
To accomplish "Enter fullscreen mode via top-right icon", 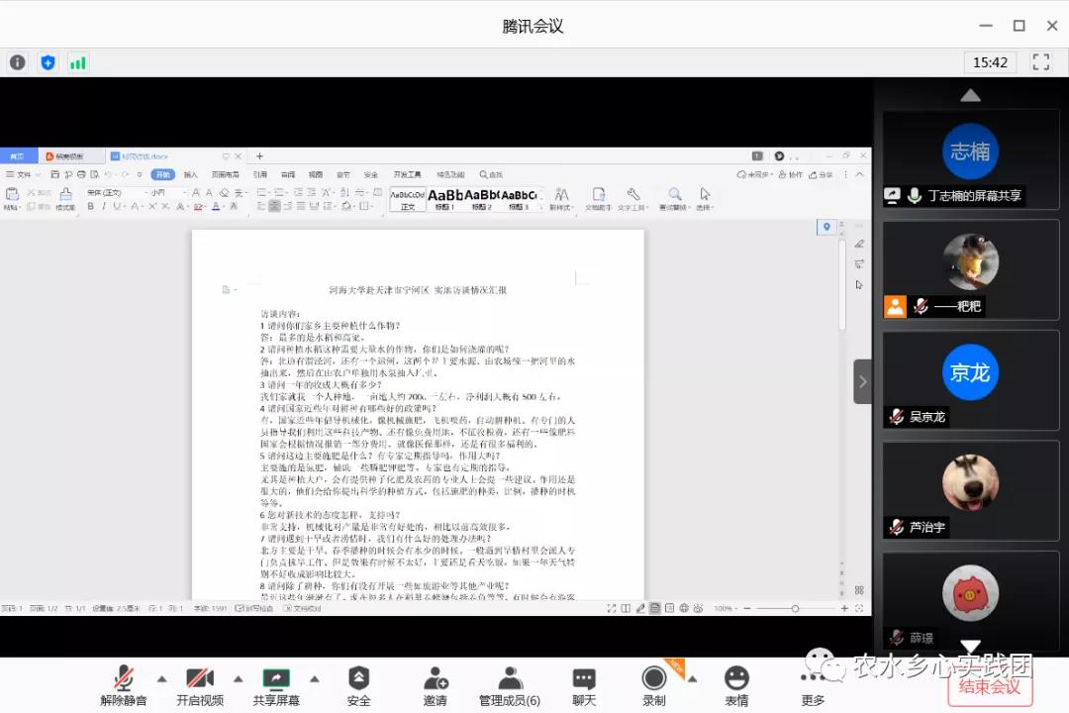I will coord(1040,62).
